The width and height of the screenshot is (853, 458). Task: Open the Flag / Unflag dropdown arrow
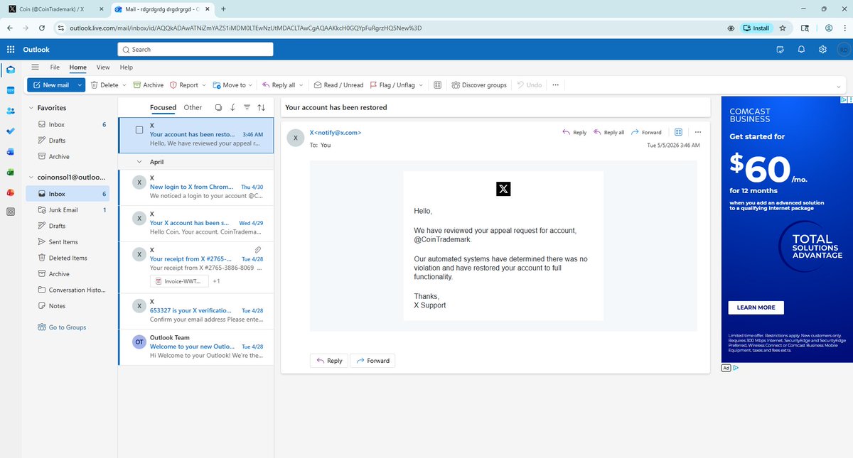tap(421, 85)
